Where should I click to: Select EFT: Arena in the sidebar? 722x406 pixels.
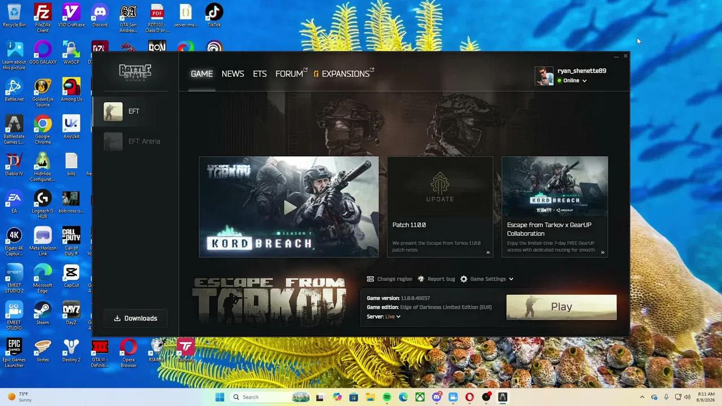[x=135, y=141]
